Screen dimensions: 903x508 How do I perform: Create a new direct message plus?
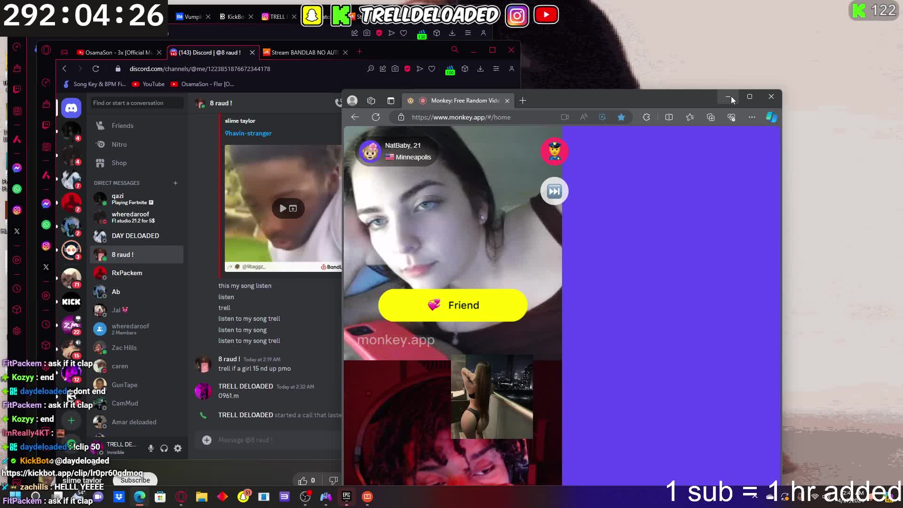175,183
